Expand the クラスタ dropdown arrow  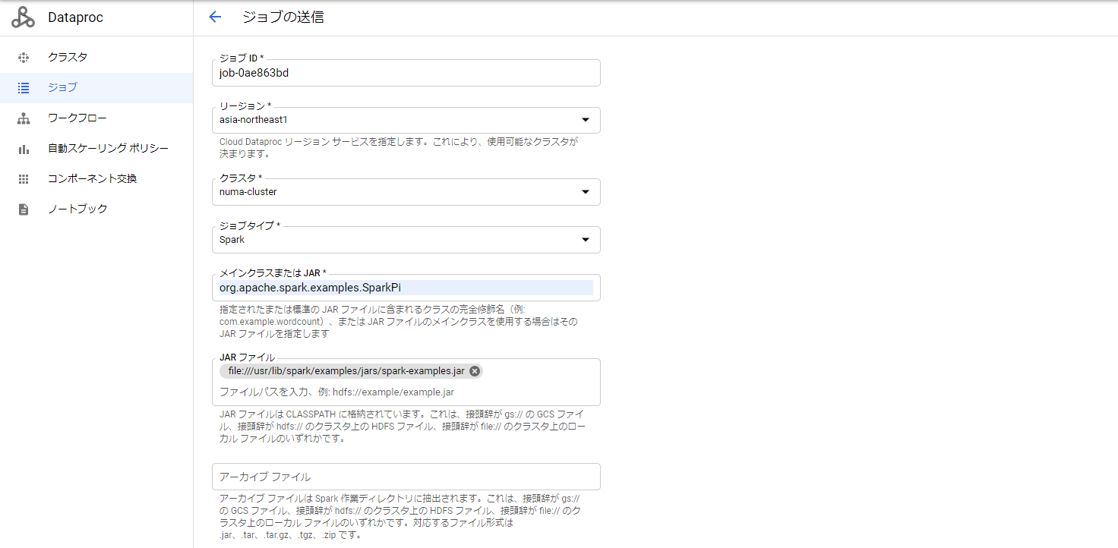tap(586, 192)
